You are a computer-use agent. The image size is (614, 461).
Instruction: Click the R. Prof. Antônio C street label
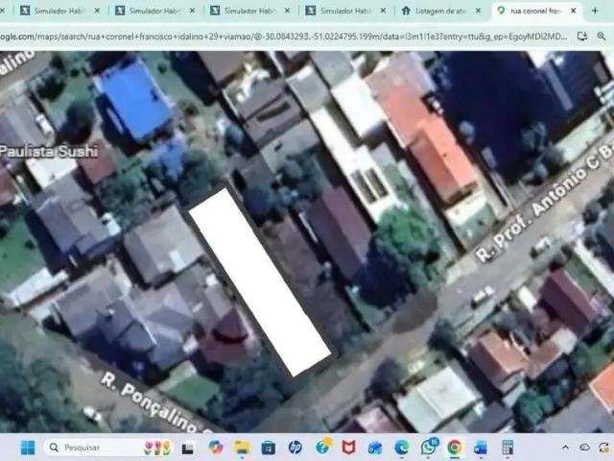(546, 203)
